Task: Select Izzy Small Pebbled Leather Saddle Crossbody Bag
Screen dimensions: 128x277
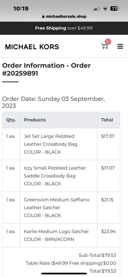Action: coord(55,172)
